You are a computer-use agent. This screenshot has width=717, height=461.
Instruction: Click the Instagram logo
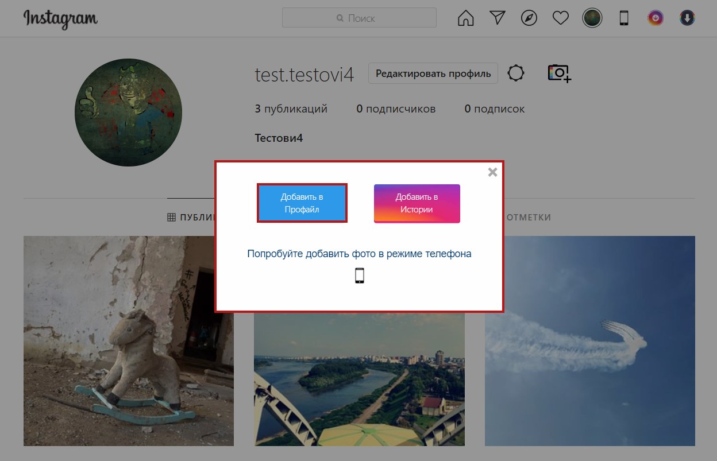click(x=60, y=18)
